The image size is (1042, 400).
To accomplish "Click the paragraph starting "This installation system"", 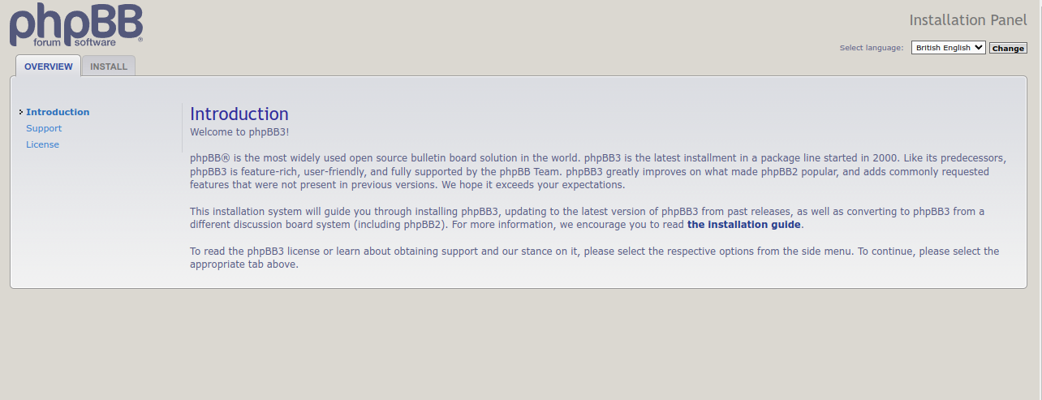I will [x=587, y=218].
